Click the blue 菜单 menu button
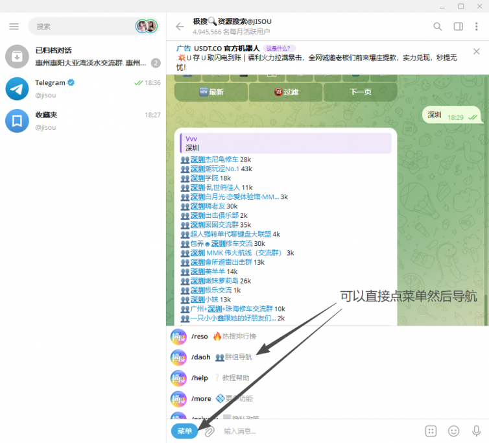 (185, 431)
